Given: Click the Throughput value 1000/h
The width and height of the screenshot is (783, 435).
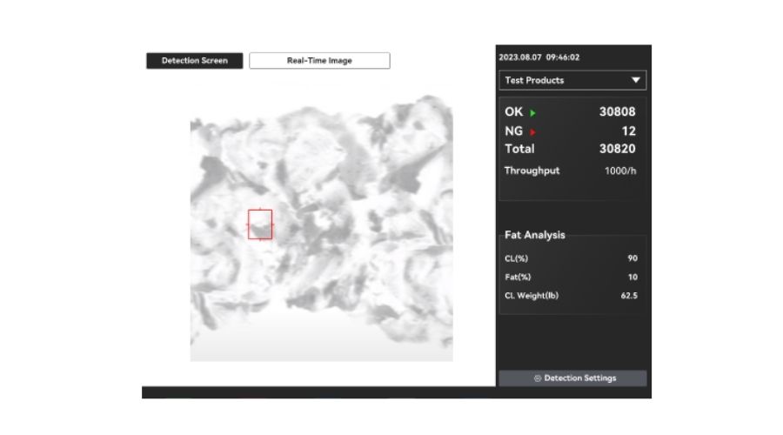Looking at the screenshot, I should click(x=620, y=171).
